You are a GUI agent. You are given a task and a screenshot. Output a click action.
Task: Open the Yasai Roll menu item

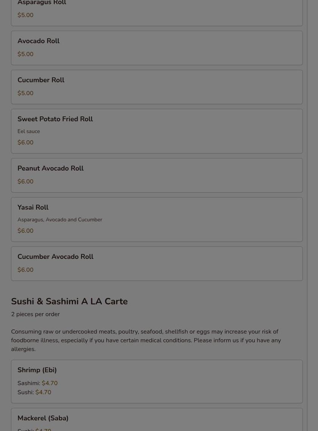pyautogui.click(x=157, y=219)
